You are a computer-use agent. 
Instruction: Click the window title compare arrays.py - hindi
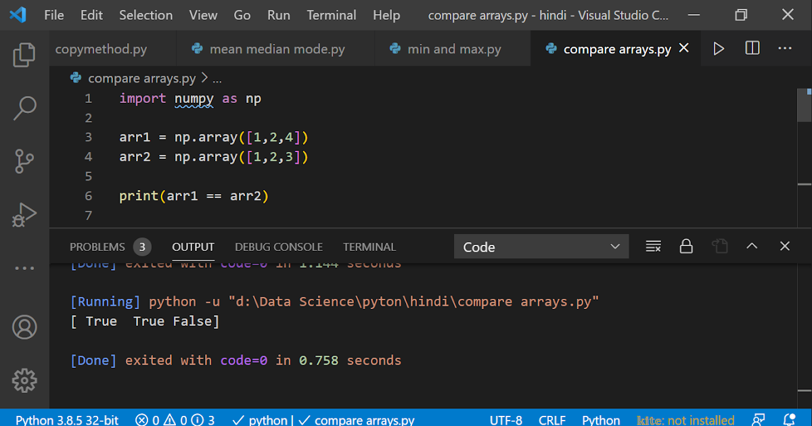[x=548, y=15]
